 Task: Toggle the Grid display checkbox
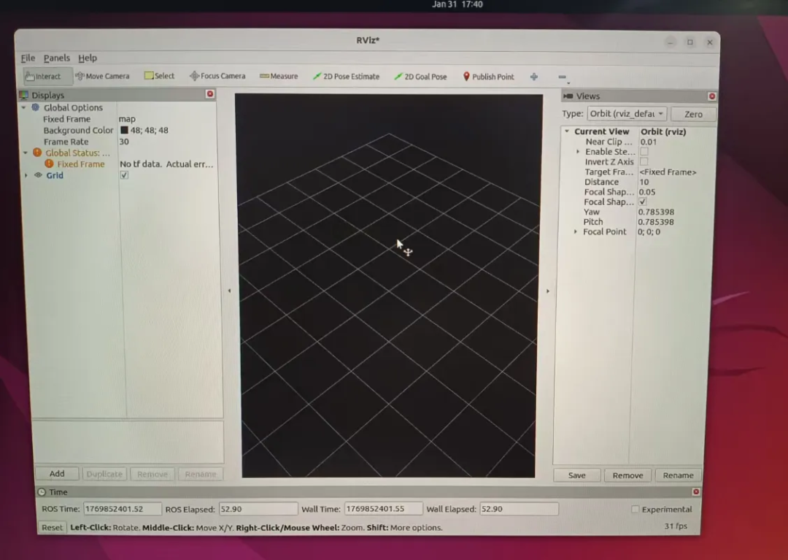124,175
